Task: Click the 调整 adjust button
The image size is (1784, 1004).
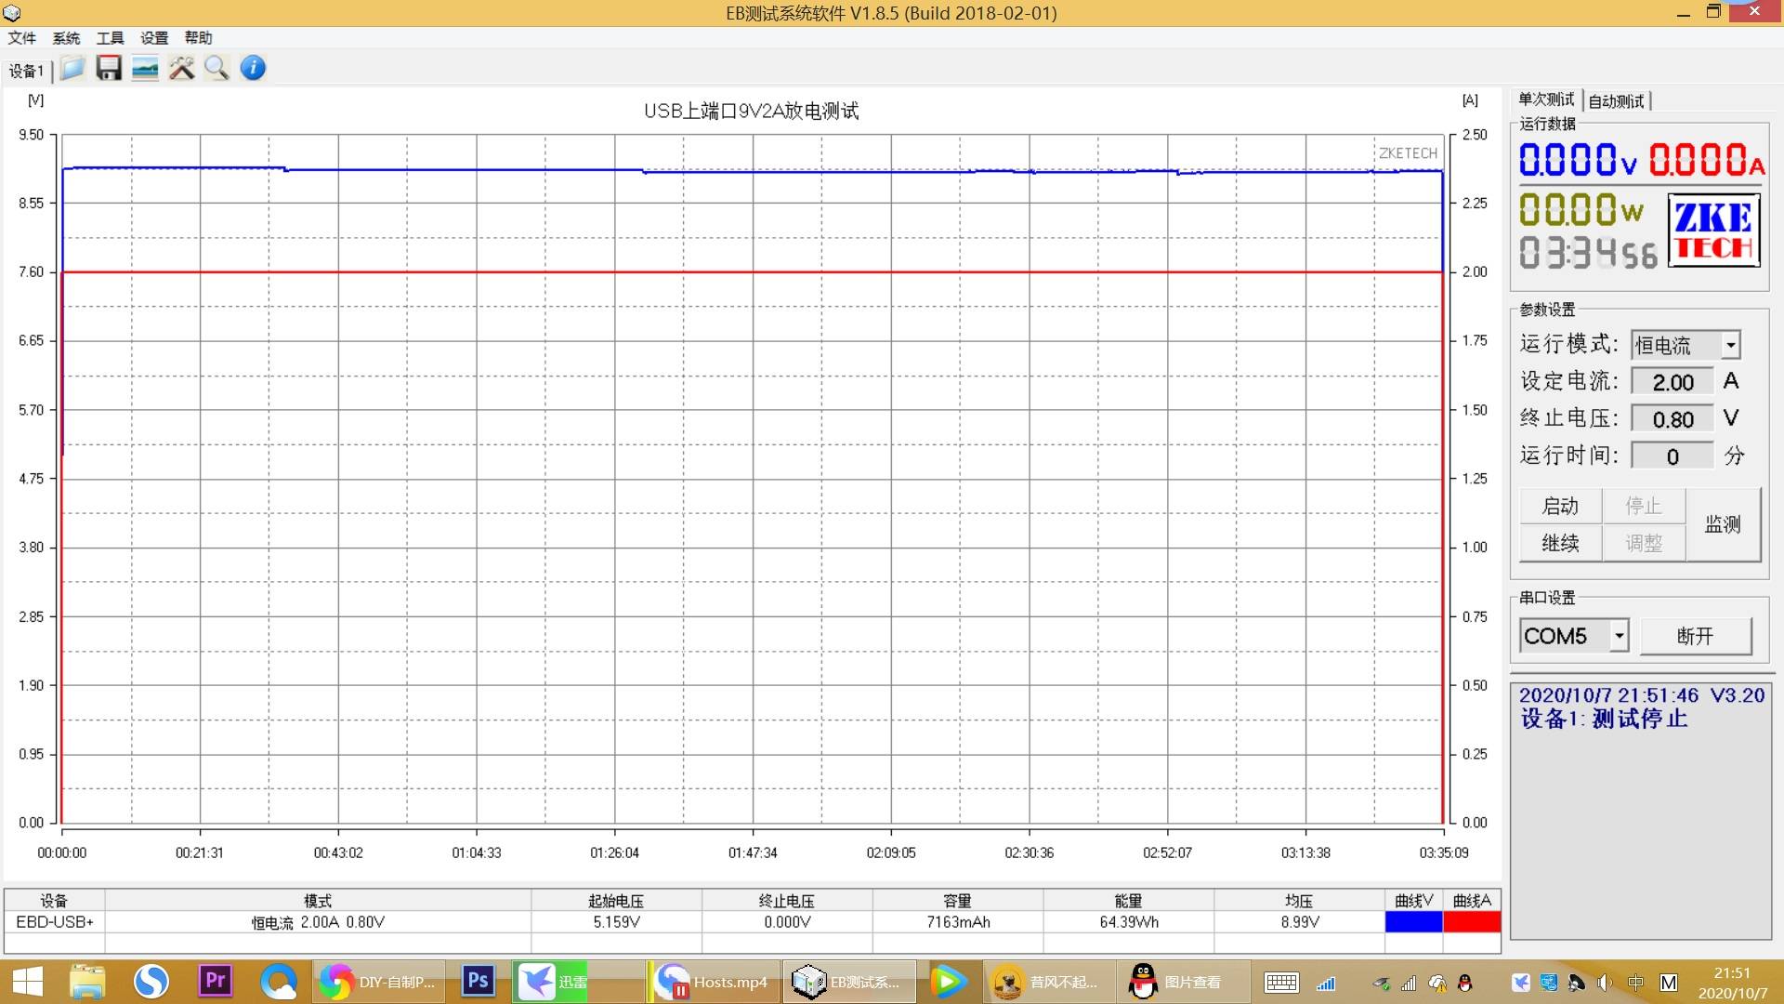Action: coord(1644,544)
